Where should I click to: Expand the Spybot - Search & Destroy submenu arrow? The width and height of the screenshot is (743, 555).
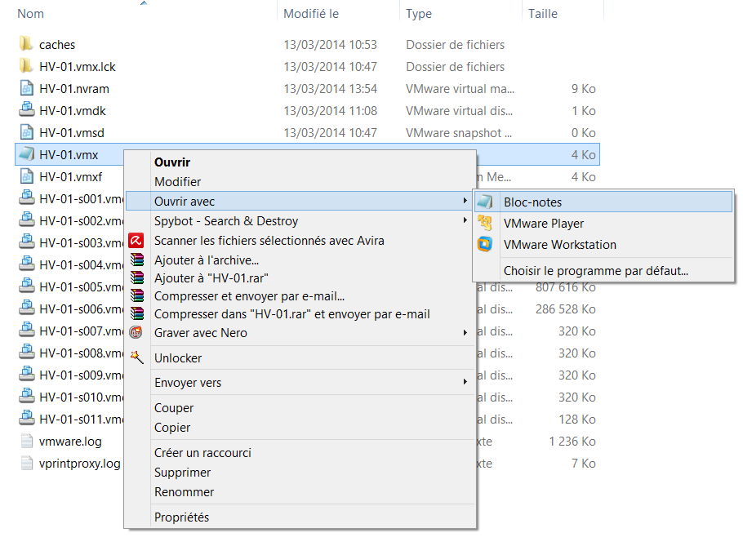coord(465,220)
